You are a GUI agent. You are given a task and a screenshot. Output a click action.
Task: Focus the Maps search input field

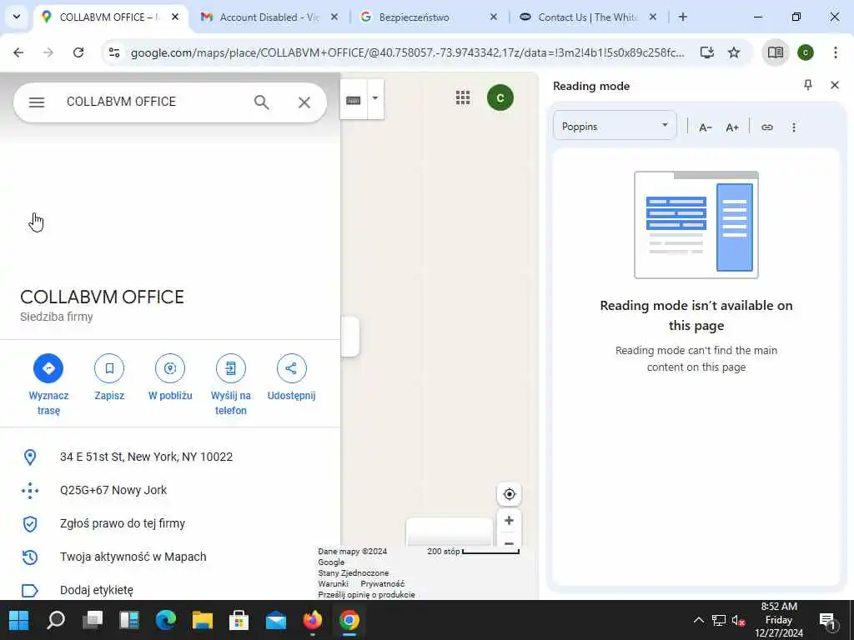(x=153, y=102)
